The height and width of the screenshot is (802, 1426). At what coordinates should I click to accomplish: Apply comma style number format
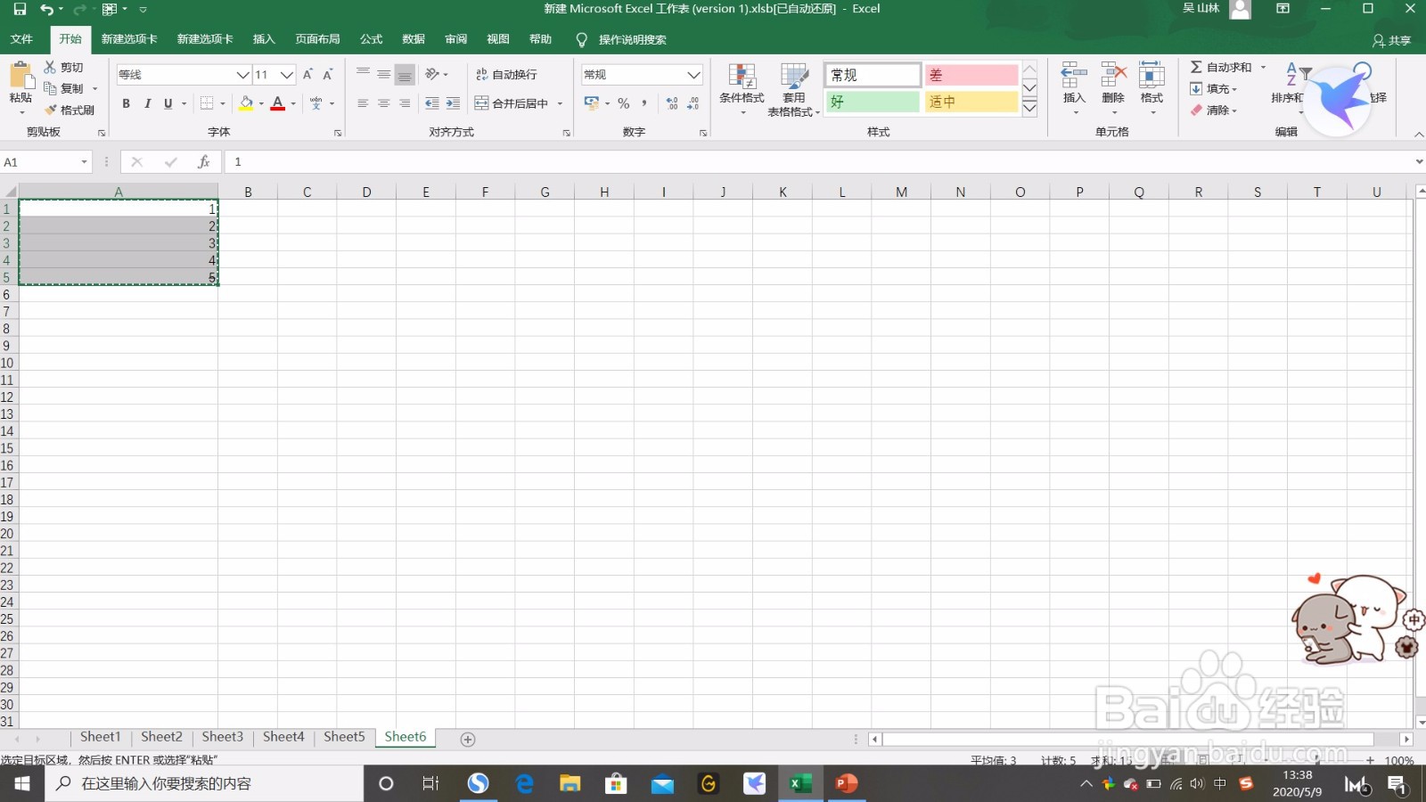[644, 103]
